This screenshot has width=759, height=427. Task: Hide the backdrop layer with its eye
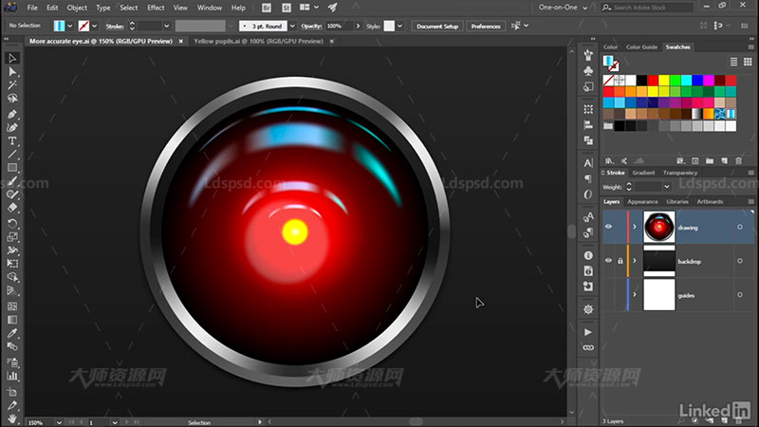point(608,260)
